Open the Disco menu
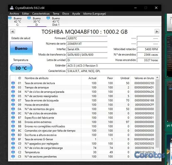The height and width of the screenshot is (165, 172). (x=65, y=14)
